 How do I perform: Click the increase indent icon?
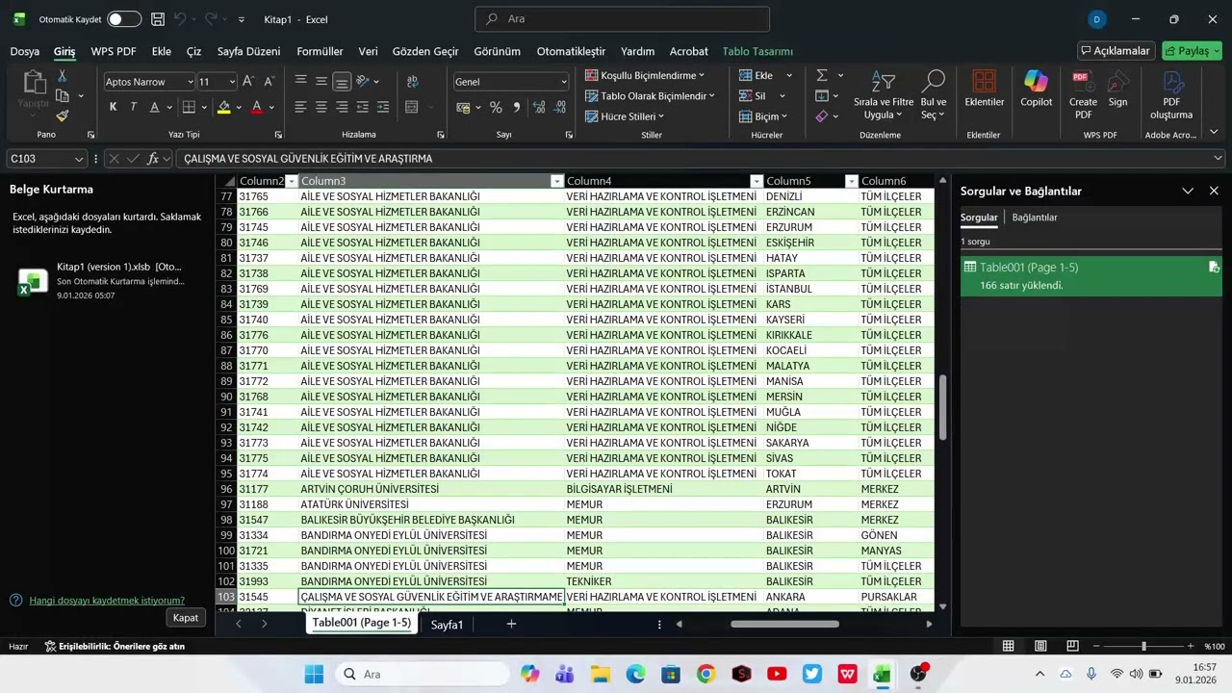[x=383, y=107]
